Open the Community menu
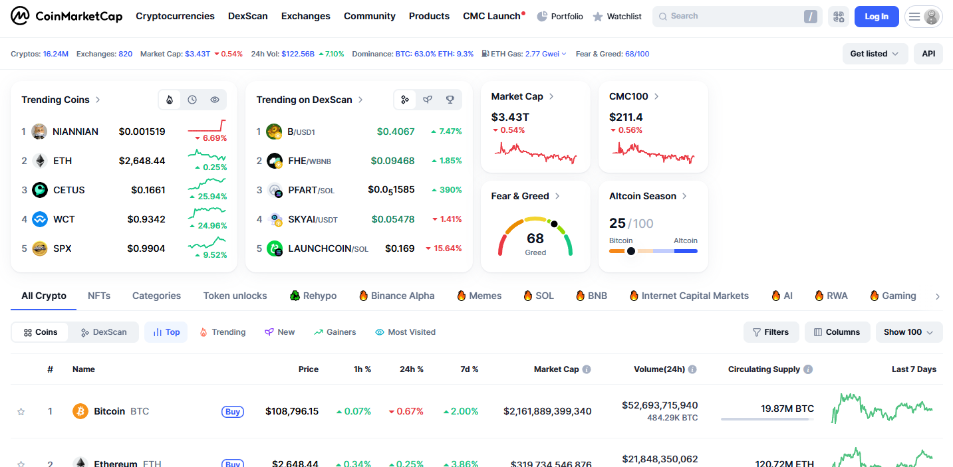The height and width of the screenshot is (467, 953). coord(370,16)
